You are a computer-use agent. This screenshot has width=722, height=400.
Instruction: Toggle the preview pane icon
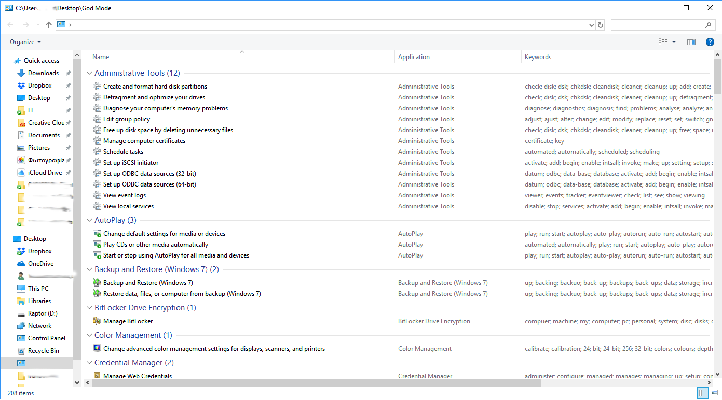click(x=691, y=42)
